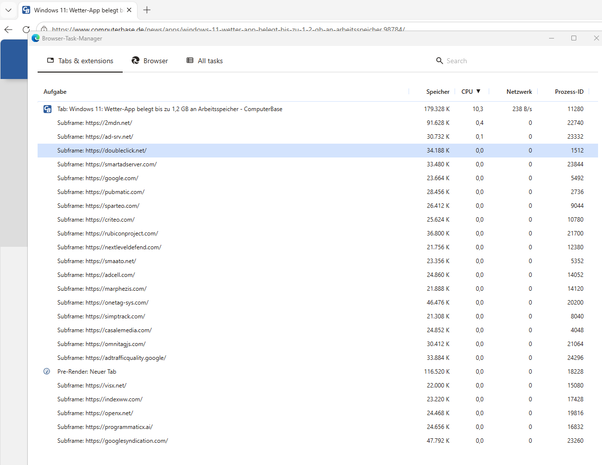Sort by the Prozess-ID column header
The width and height of the screenshot is (602, 465).
[569, 92]
